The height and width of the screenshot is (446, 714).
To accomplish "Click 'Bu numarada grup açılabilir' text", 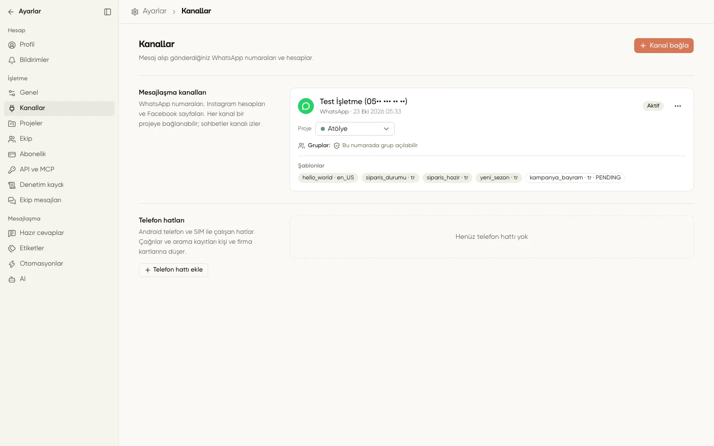I will pyautogui.click(x=380, y=146).
